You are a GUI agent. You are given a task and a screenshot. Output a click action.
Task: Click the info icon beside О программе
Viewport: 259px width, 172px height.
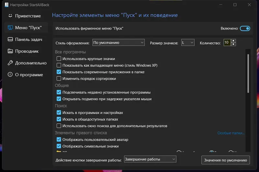(10, 75)
